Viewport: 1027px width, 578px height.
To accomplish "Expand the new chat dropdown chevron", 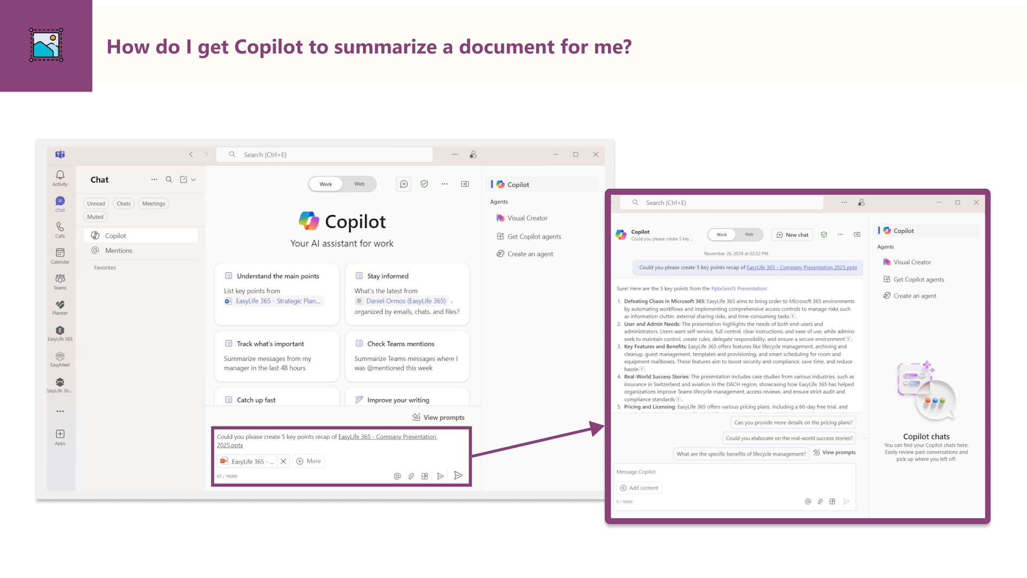I will [194, 180].
